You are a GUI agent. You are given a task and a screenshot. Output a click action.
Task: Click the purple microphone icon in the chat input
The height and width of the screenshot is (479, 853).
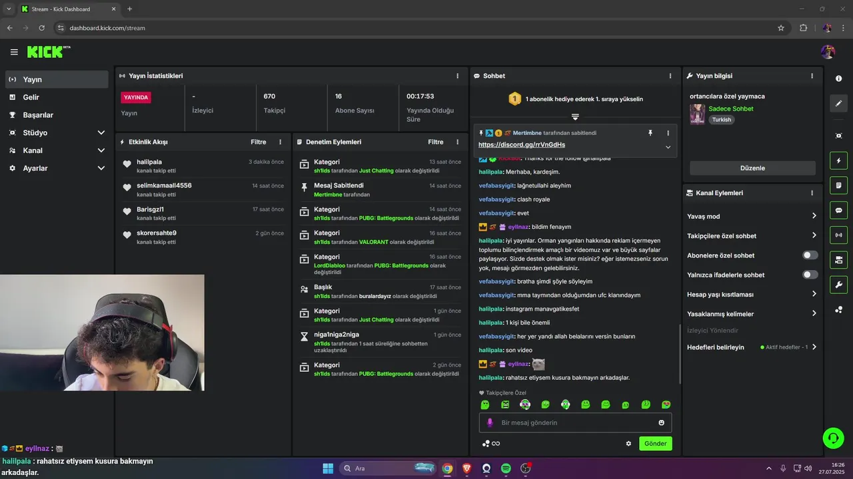coord(490,422)
